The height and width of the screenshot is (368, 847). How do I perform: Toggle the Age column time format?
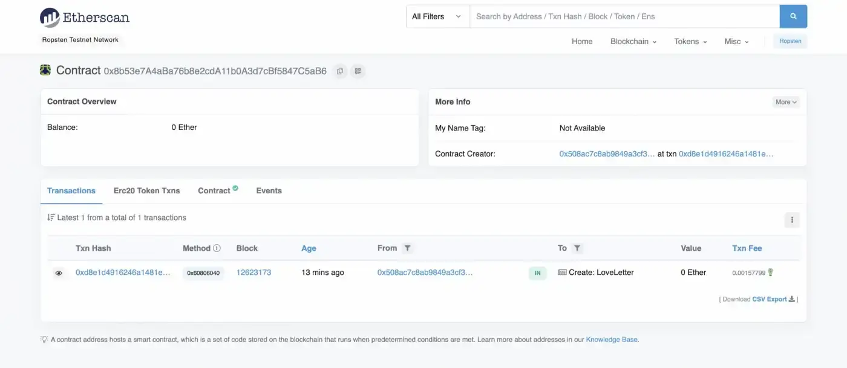click(x=309, y=248)
